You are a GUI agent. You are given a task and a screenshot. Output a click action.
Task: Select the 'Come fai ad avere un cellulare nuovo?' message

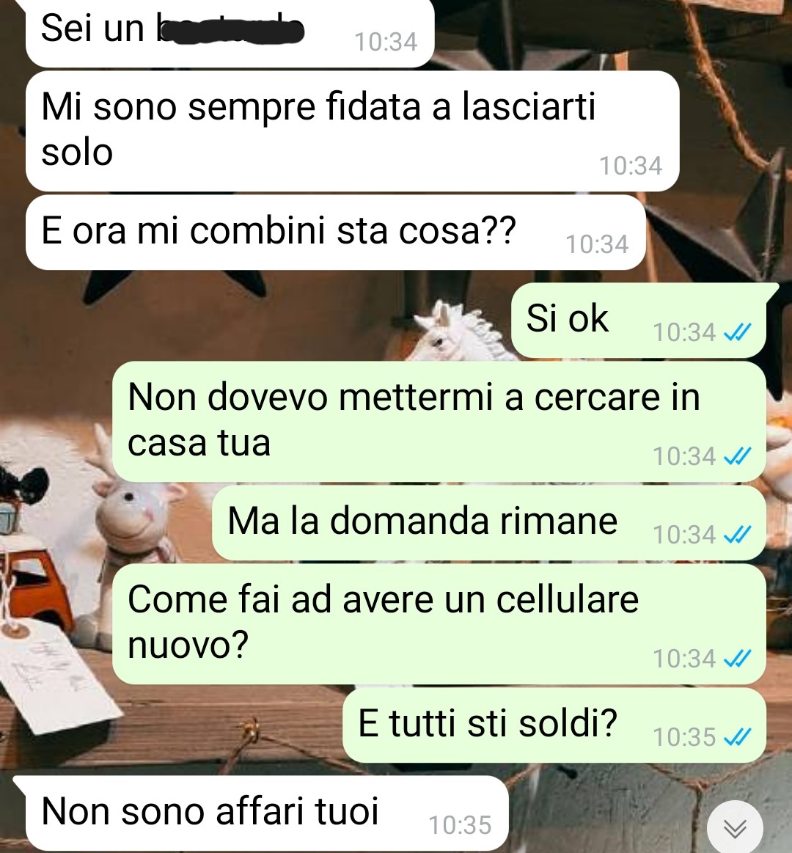click(x=439, y=624)
